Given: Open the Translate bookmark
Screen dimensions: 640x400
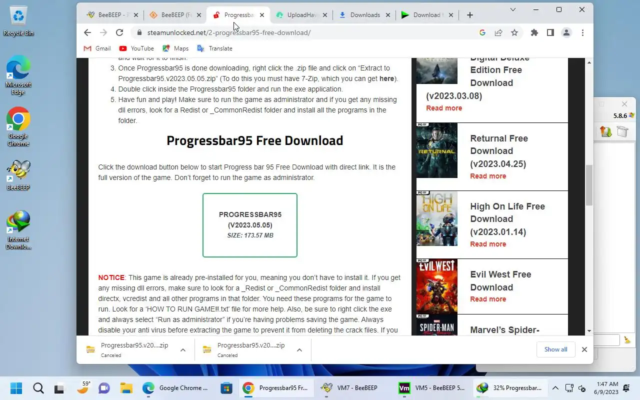Looking at the screenshot, I should (x=214, y=48).
